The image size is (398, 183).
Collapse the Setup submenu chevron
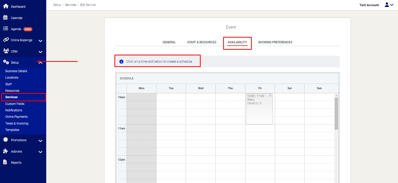[40, 63]
